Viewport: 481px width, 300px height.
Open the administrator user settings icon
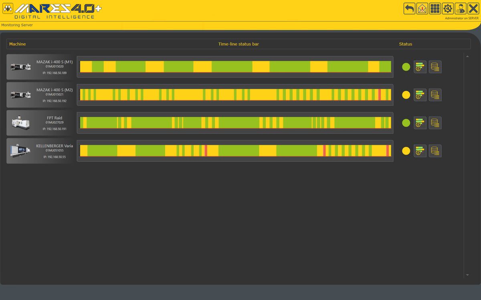(461, 8)
